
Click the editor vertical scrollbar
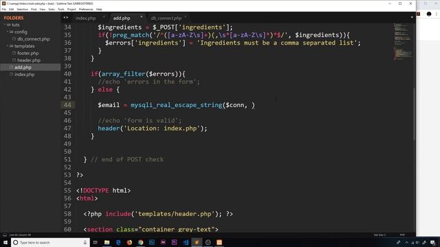click(x=414, y=115)
